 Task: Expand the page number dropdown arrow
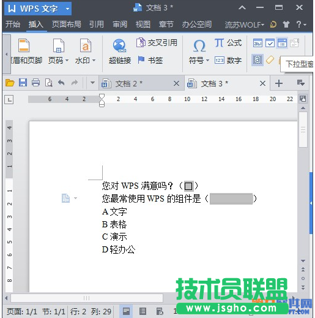click(67, 61)
